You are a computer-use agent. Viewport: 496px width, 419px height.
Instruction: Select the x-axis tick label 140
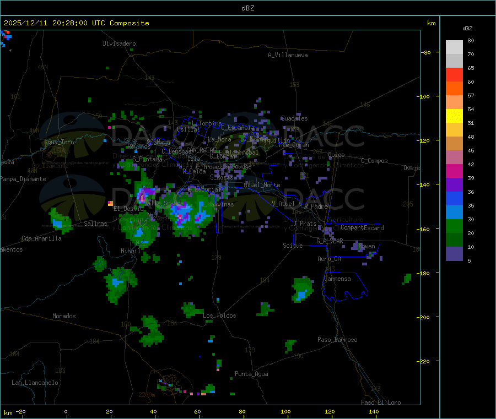pyautogui.click(x=374, y=411)
